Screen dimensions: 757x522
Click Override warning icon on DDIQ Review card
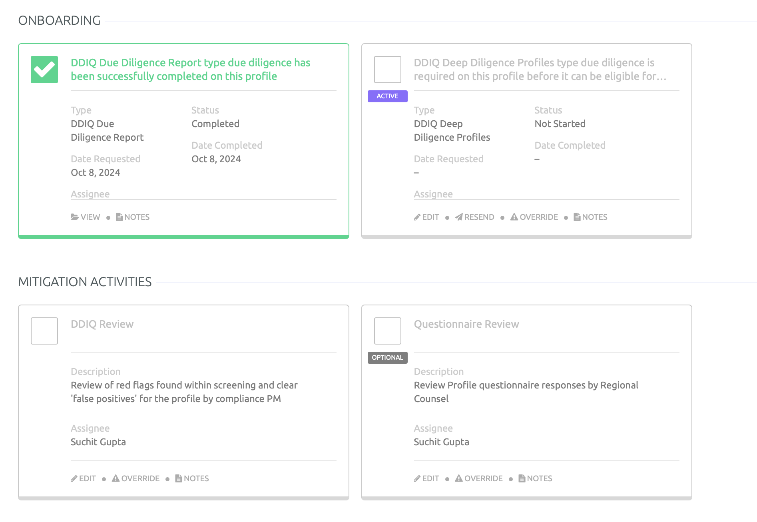pyautogui.click(x=116, y=478)
